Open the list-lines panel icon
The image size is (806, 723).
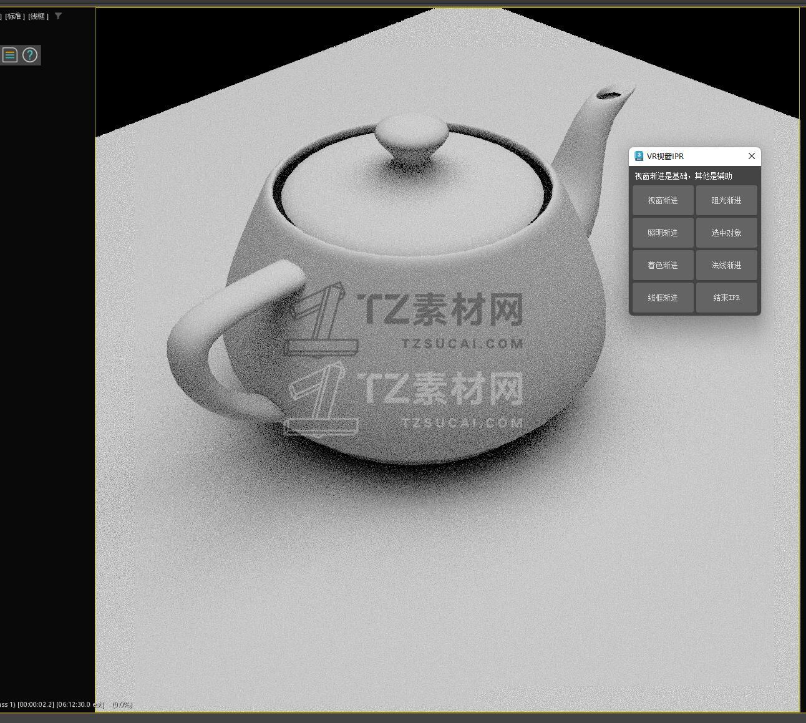click(10, 55)
